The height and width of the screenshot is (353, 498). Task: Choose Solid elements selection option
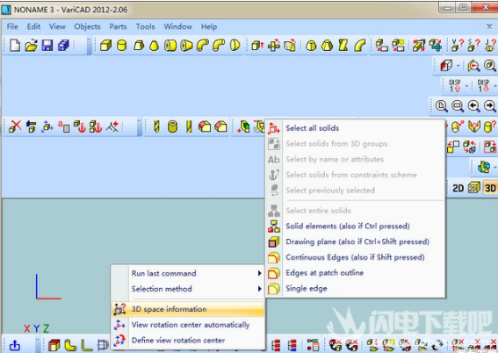355,226
